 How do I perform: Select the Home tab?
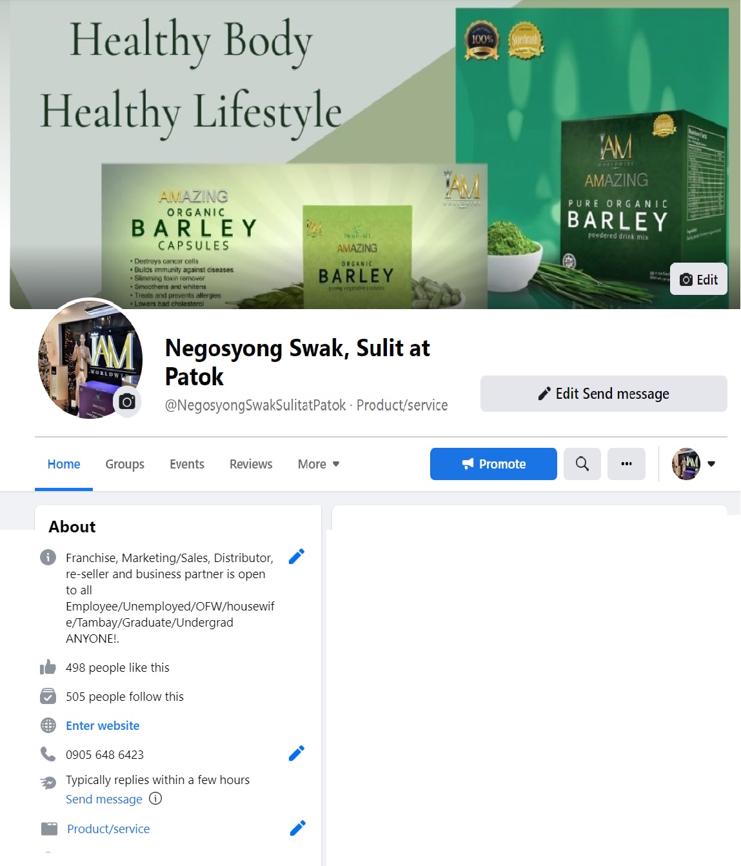pos(64,464)
